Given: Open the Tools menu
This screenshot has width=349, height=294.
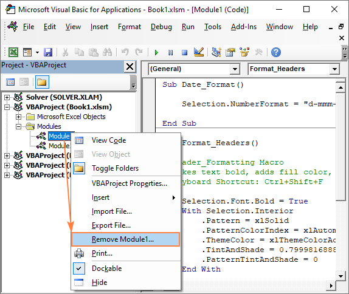Looking at the screenshot, I should 213,27.
